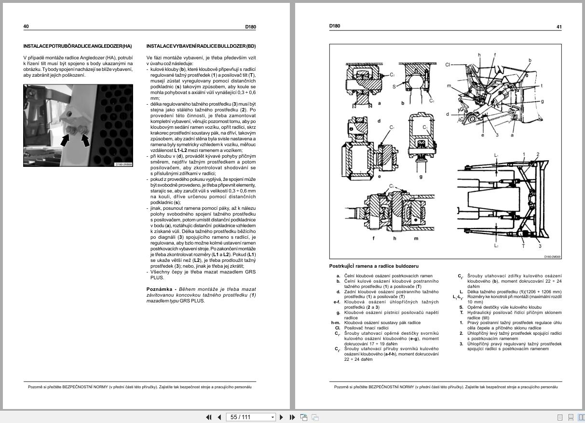Click the bulldozer arms technical diagram on page 41
585x423 pixels.
click(x=446, y=151)
